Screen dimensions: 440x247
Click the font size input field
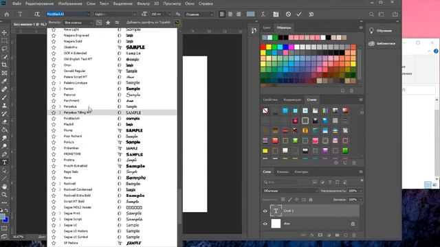(159, 14)
